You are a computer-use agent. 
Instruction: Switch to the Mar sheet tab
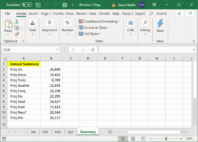(58, 132)
